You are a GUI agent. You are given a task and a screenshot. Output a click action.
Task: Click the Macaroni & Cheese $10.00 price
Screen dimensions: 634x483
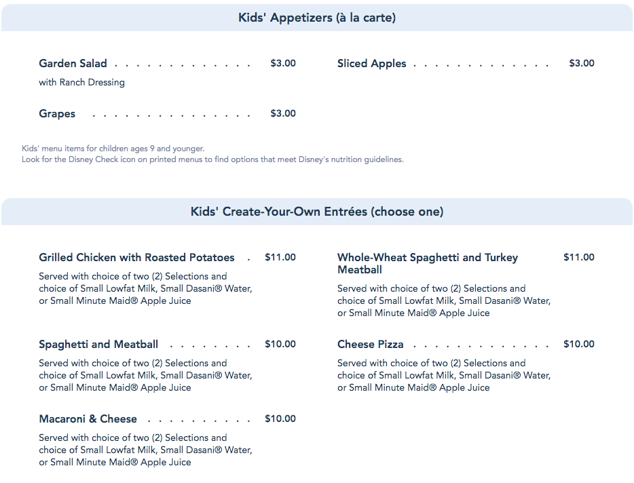tap(280, 419)
